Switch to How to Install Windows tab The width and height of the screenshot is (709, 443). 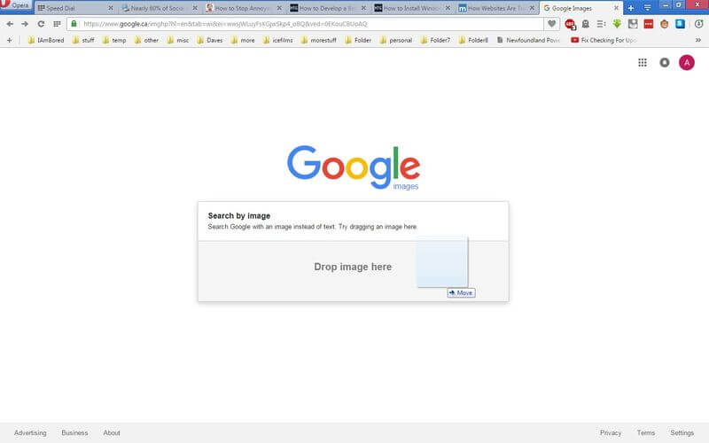[x=413, y=8]
